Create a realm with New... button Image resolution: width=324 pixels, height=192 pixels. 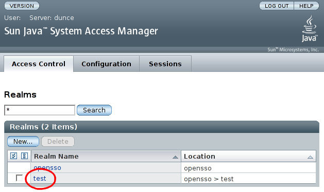23,142
